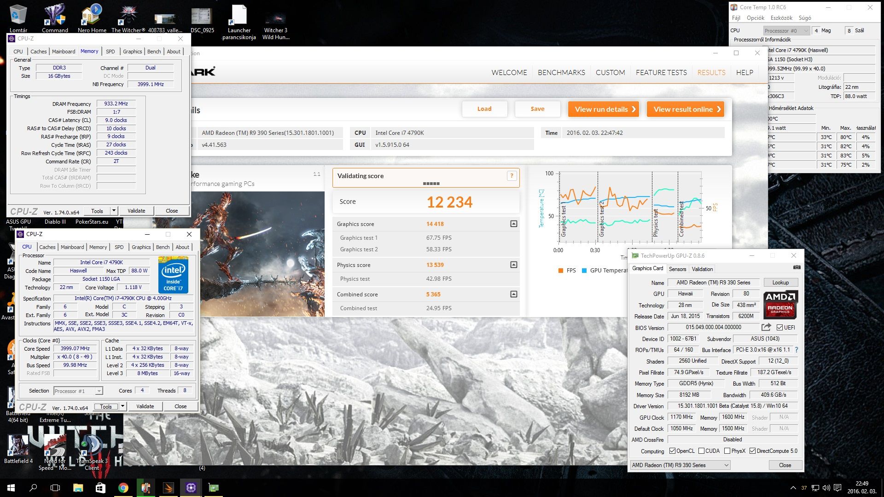Click the Load button in 3DMark
The width and height of the screenshot is (884, 497).
click(x=484, y=109)
